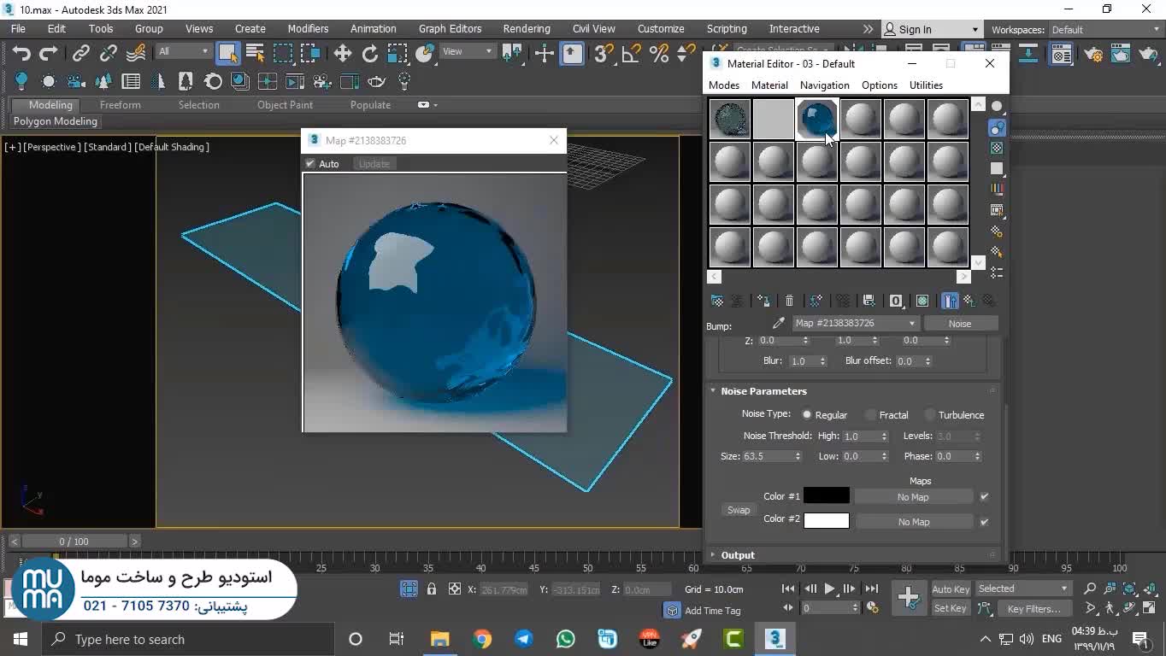Click the Reset Map trash icon
1166x656 pixels.
pos(789,301)
